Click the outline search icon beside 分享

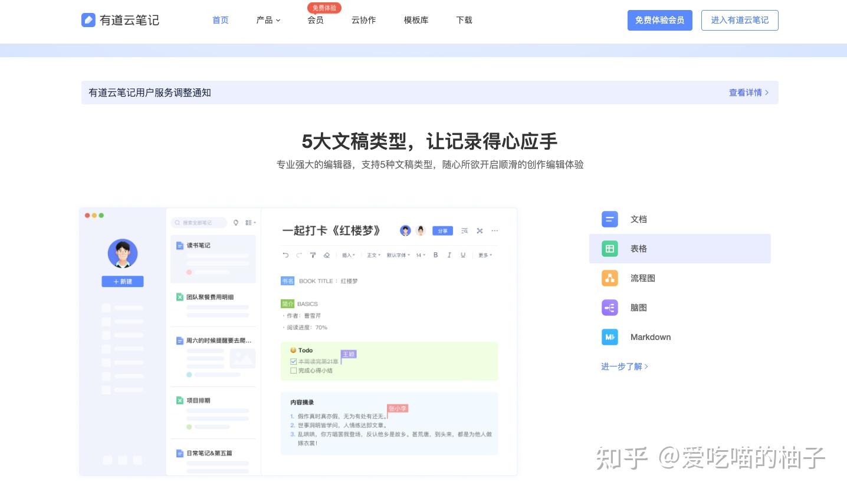(x=465, y=231)
